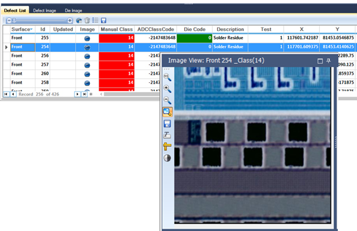This screenshot has height=231, width=357.
Task: Open the contrast adjustment tool
Action: point(168,158)
